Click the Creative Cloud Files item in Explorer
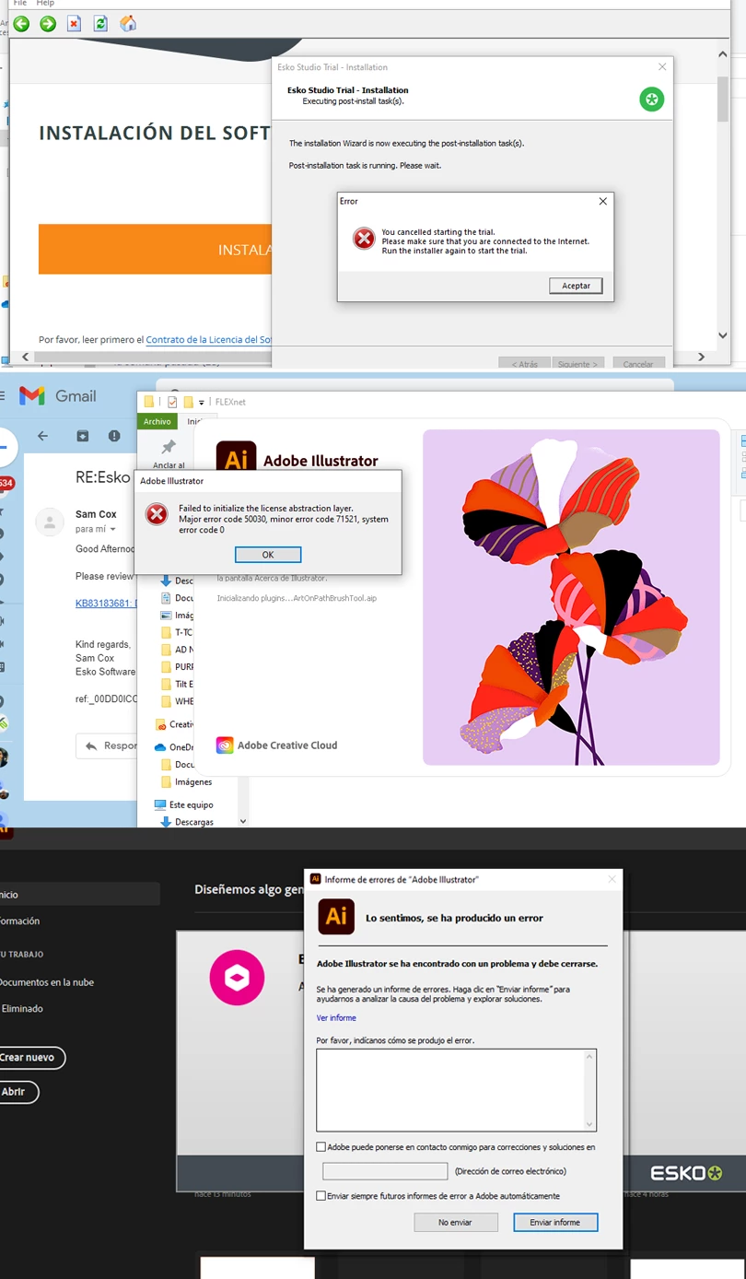Image resolution: width=746 pixels, height=1279 pixels. 174,724
